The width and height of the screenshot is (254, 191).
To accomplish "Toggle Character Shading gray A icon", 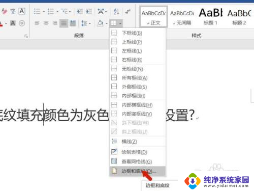I will (x=13, y=23).
